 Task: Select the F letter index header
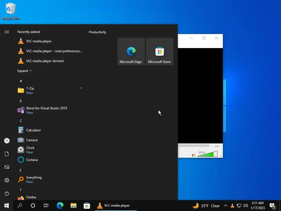pos(21,190)
